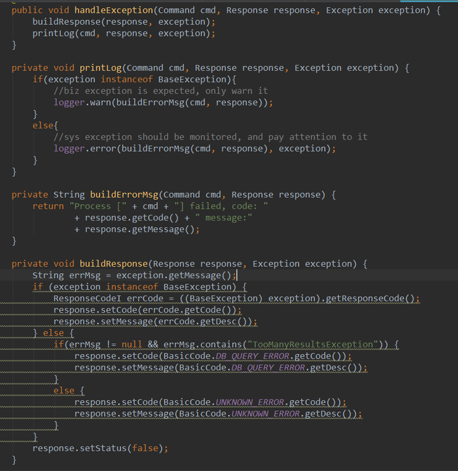Click DB_QUERY_ERROR in the setCode line
Viewport: 458px width, 471px height.
coord(252,356)
